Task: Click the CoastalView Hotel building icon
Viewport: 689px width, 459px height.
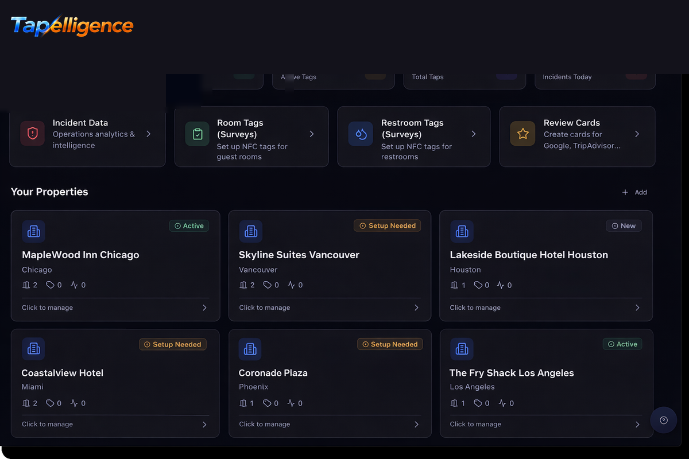Action: pyautogui.click(x=33, y=348)
